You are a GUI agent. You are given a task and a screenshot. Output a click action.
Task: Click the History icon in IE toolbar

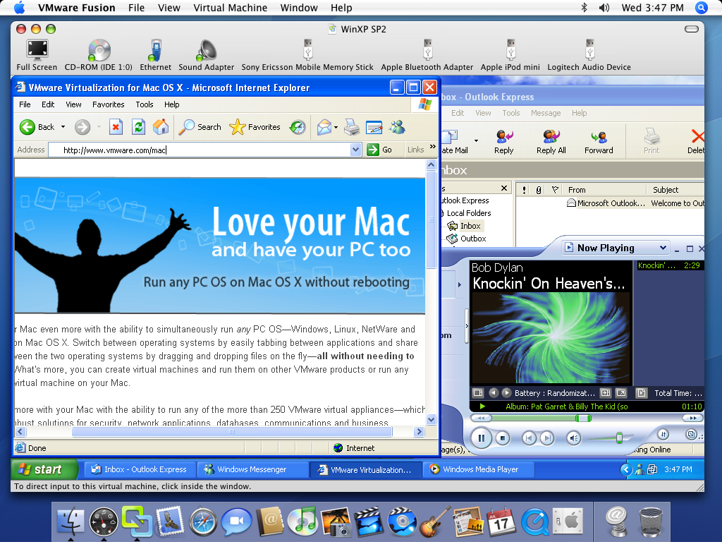pyautogui.click(x=298, y=127)
